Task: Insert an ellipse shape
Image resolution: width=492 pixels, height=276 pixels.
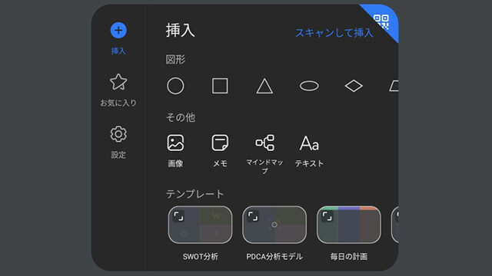Action: [x=309, y=86]
